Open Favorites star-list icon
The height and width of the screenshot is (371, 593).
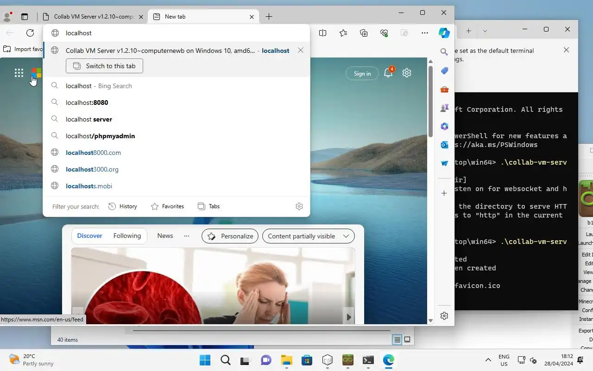(x=343, y=33)
